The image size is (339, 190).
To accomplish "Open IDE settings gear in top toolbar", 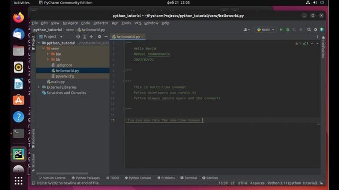I will 316,30.
